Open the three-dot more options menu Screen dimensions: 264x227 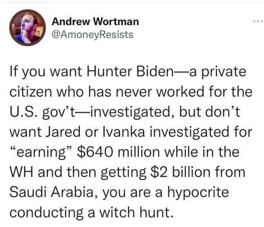pos(258,21)
